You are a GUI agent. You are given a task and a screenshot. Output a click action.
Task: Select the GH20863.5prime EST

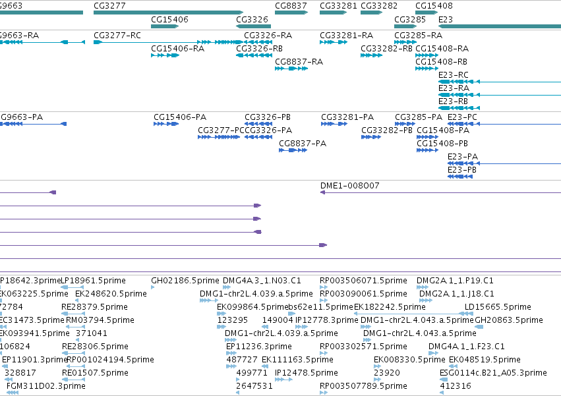tap(479, 327)
